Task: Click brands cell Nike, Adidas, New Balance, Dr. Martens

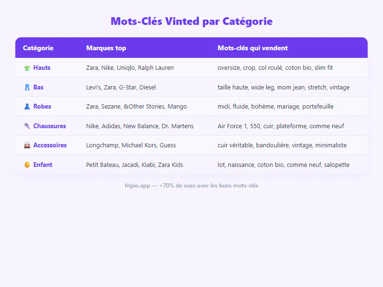Action: (140, 126)
